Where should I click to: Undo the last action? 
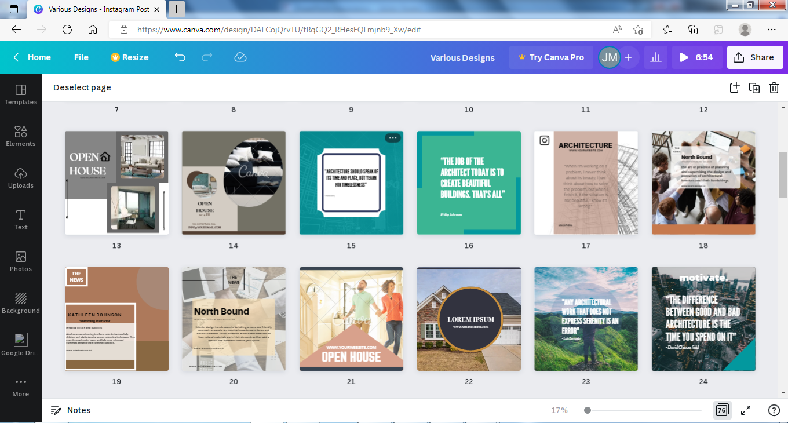[x=180, y=57]
